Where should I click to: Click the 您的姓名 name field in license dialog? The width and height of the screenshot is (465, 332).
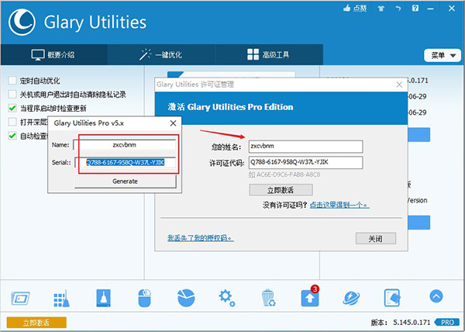click(x=305, y=147)
